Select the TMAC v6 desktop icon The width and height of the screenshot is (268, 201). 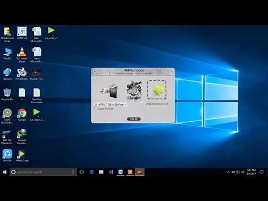[x=22, y=33]
